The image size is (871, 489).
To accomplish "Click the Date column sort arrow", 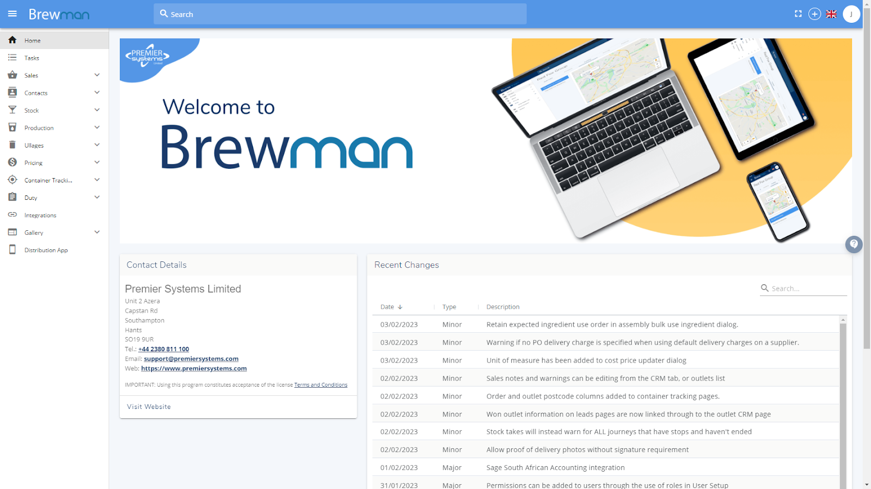I will pyautogui.click(x=400, y=307).
